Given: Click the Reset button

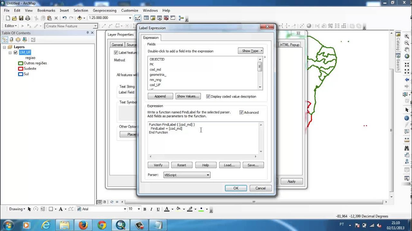Looking at the screenshot, I should (x=182, y=165).
